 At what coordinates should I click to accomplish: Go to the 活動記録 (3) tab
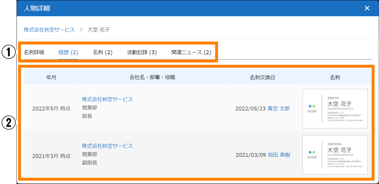[x=142, y=52]
